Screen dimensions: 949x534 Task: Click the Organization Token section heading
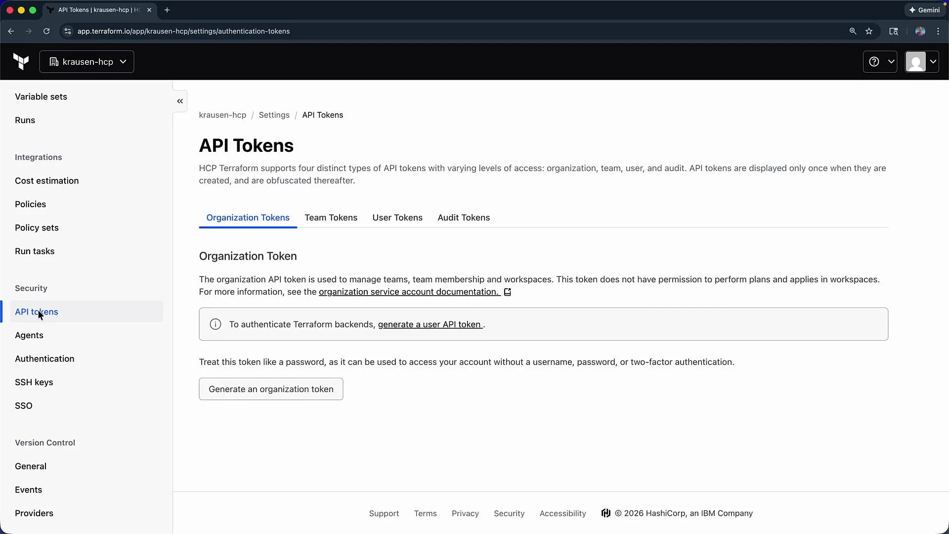click(x=248, y=256)
